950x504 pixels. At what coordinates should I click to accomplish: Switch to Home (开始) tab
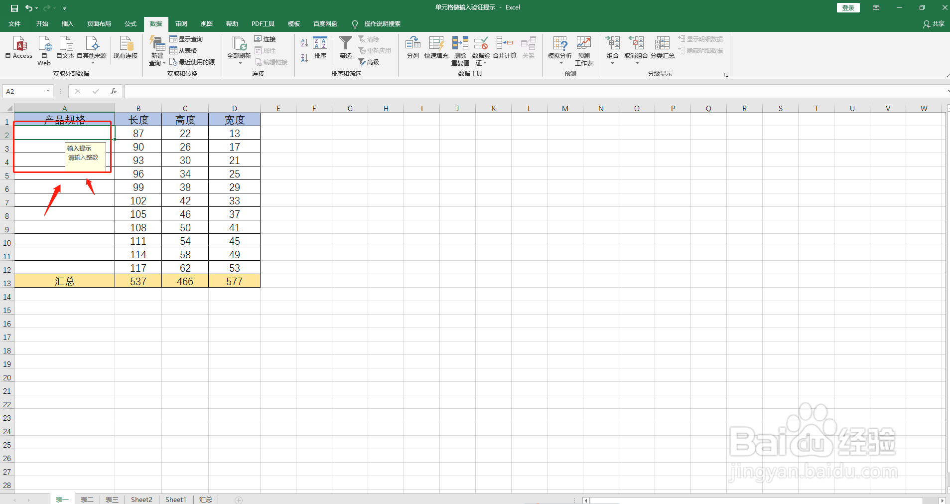[42, 24]
